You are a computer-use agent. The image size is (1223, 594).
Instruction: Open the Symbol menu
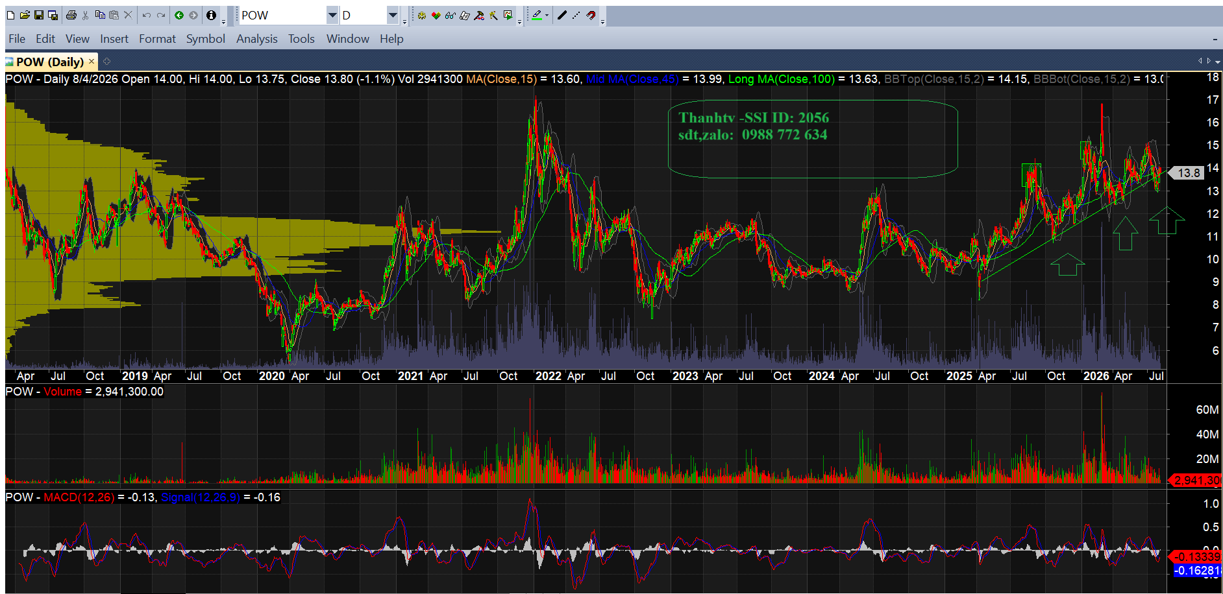click(x=206, y=39)
